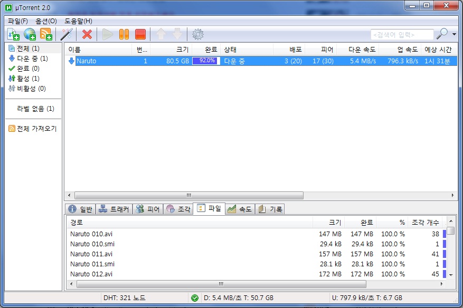The image size is (463, 308).
Task: Switch to the 기록 tab
Action: pos(270,209)
